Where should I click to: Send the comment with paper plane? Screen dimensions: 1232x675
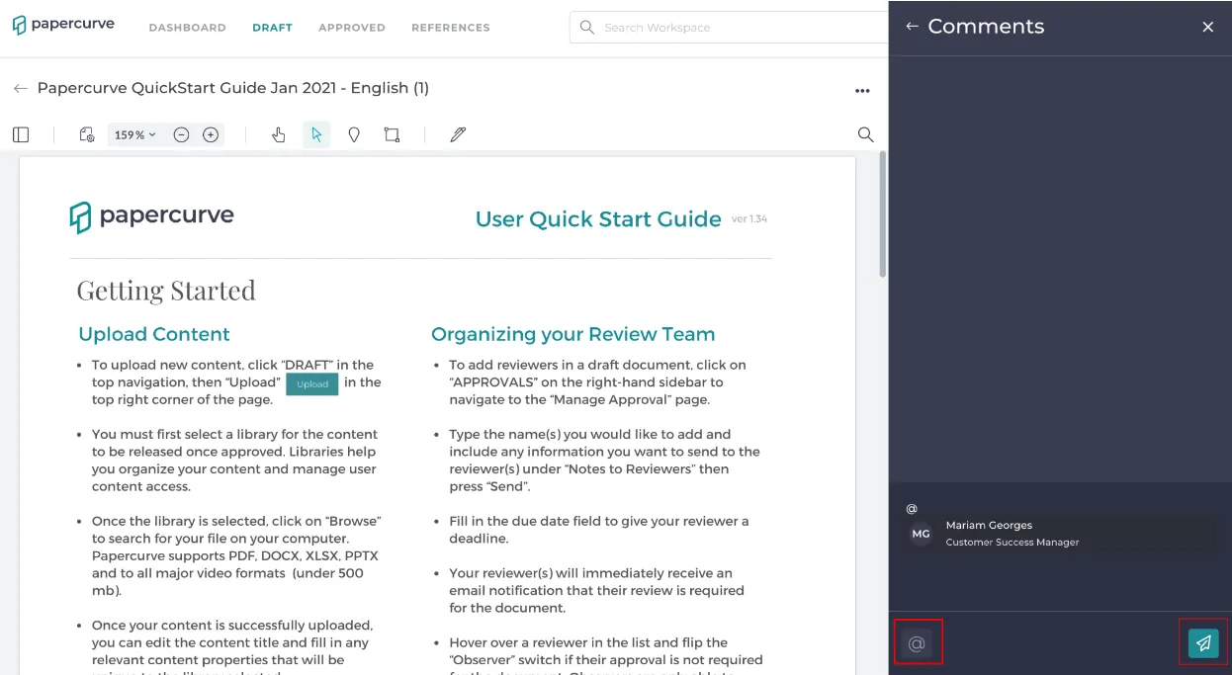[x=1203, y=643]
